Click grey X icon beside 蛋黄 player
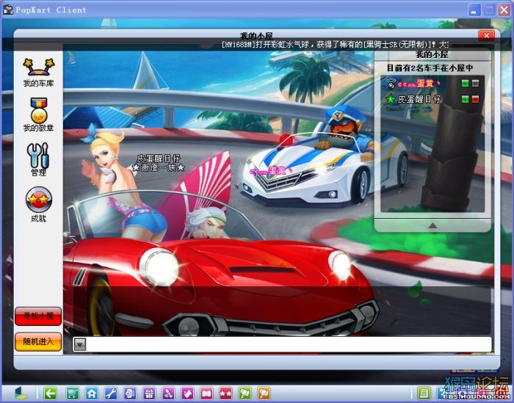The width and height of the screenshot is (514, 403). [475, 83]
